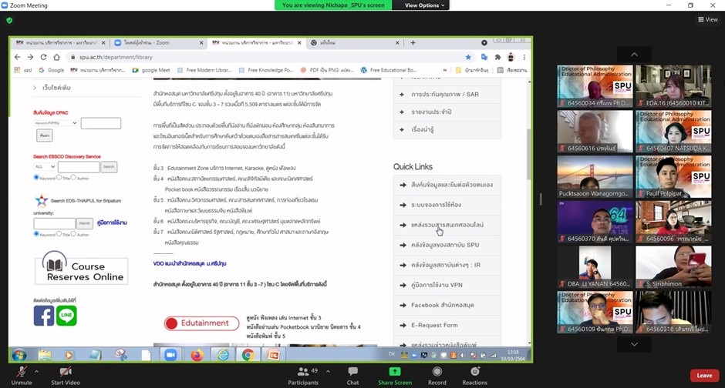Click the browser back arrow

click(17, 57)
